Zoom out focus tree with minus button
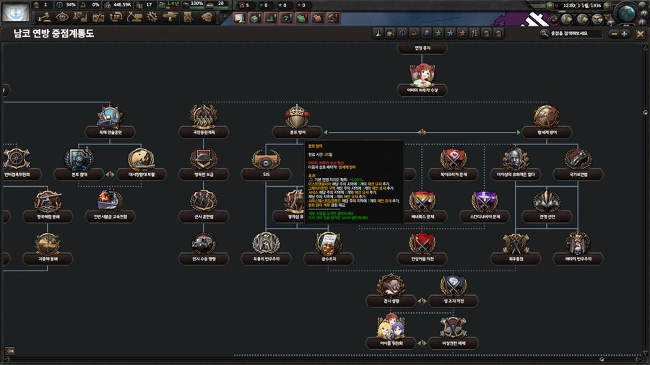This screenshot has width=650, height=365. (x=613, y=33)
